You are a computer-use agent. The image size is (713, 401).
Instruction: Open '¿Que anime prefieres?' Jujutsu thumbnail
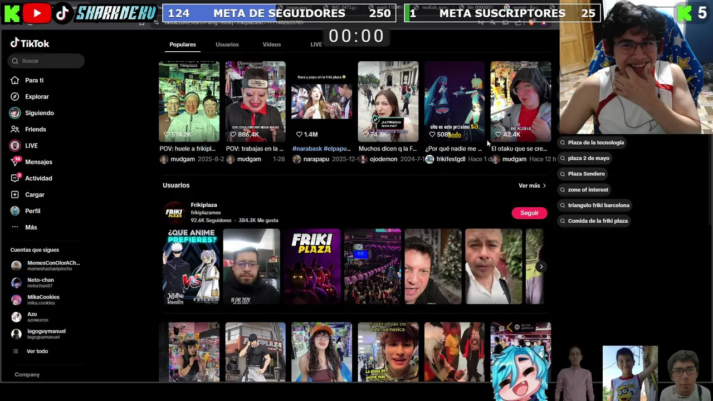(x=191, y=267)
